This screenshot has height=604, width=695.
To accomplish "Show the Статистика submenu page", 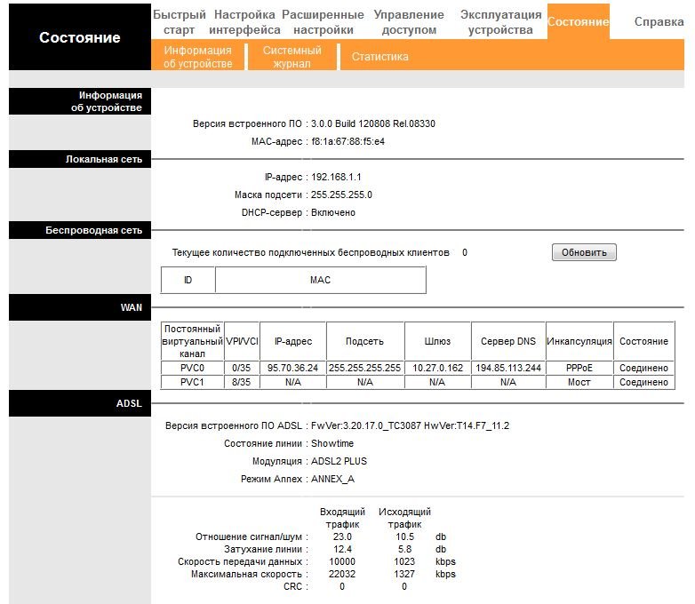I will (x=379, y=57).
